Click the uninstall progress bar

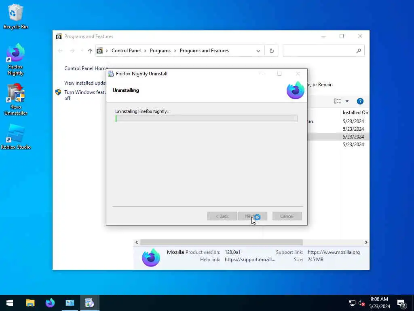click(207, 119)
